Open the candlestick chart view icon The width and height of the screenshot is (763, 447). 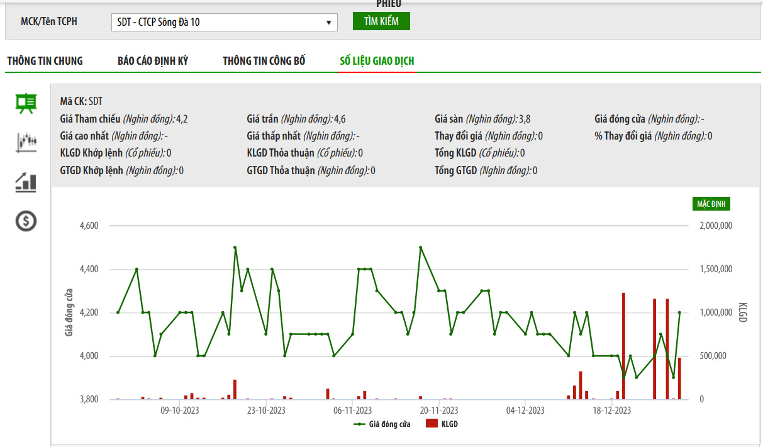(26, 142)
